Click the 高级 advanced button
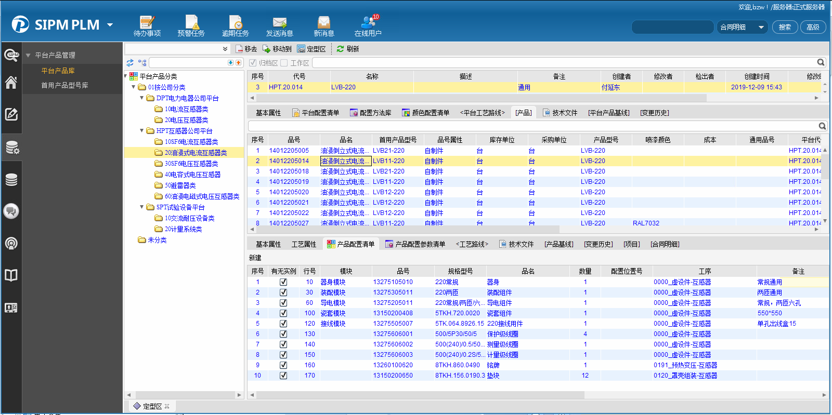Screen dimensions: 832x415 point(813,27)
